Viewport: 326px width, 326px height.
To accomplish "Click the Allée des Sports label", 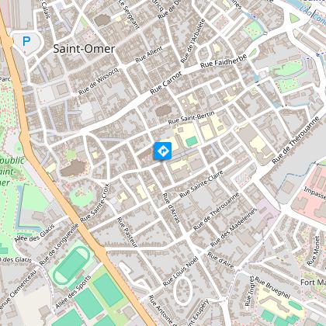I will [73, 292].
